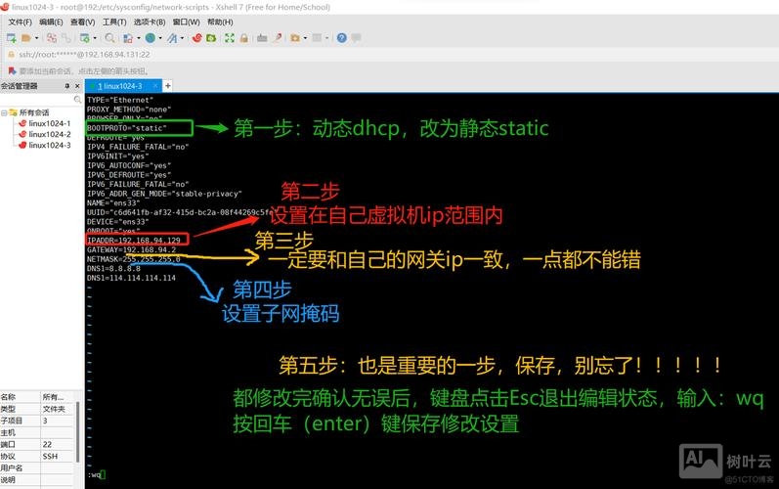Click the Reconnect chain-link icon
779x489 pixels.
(x=66, y=38)
